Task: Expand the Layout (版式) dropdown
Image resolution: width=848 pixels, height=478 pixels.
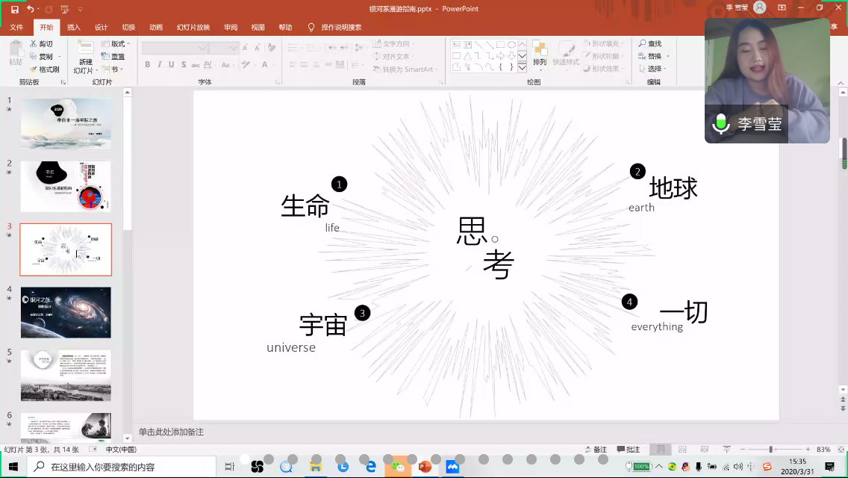Action: (x=116, y=44)
